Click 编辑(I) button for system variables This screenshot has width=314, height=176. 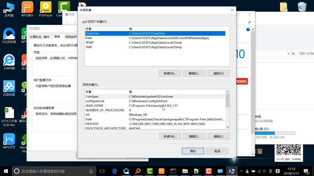(x=194, y=136)
